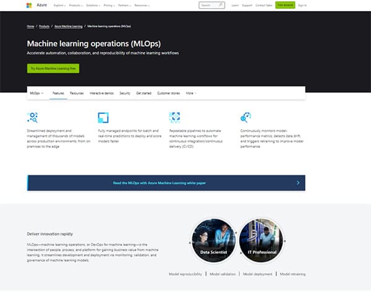
Task: Expand the Solutions menu
Action: pyautogui.click(x=93, y=5)
